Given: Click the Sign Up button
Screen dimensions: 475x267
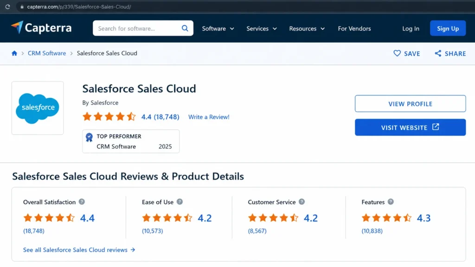Looking at the screenshot, I should pos(448,28).
